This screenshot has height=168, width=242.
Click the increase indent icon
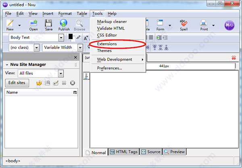click(x=159, y=38)
